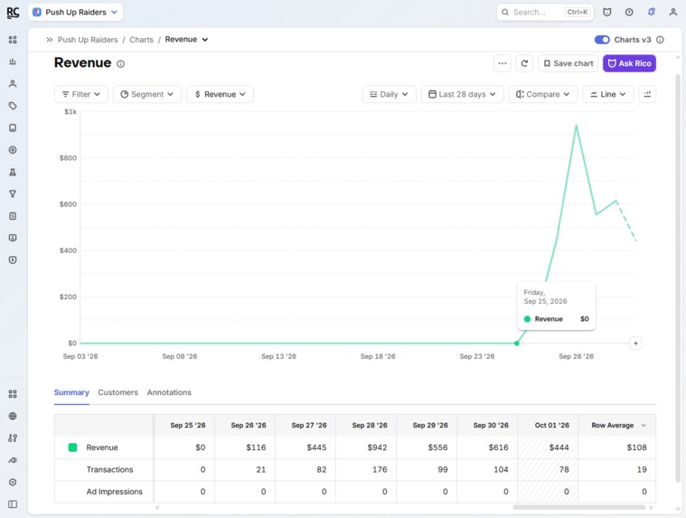Open the three-dot more options menu
Image resolution: width=686 pixels, height=518 pixels.
coord(503,63)
